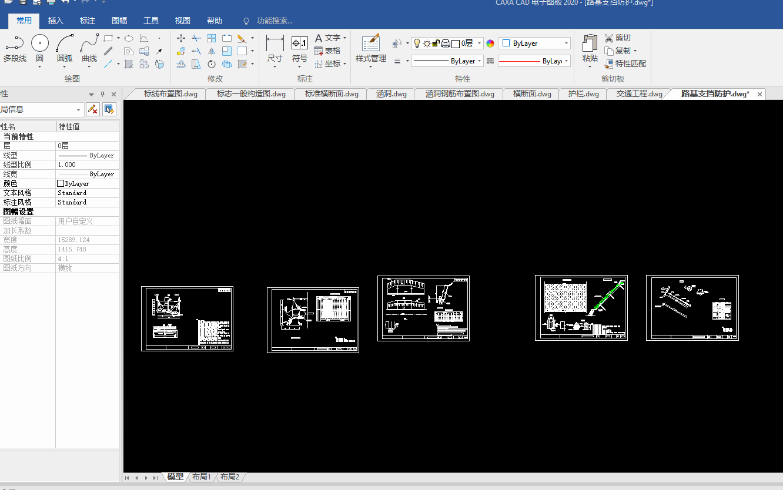Close the 路基支挡防护.dwg tab

click(x=759, y=94)
